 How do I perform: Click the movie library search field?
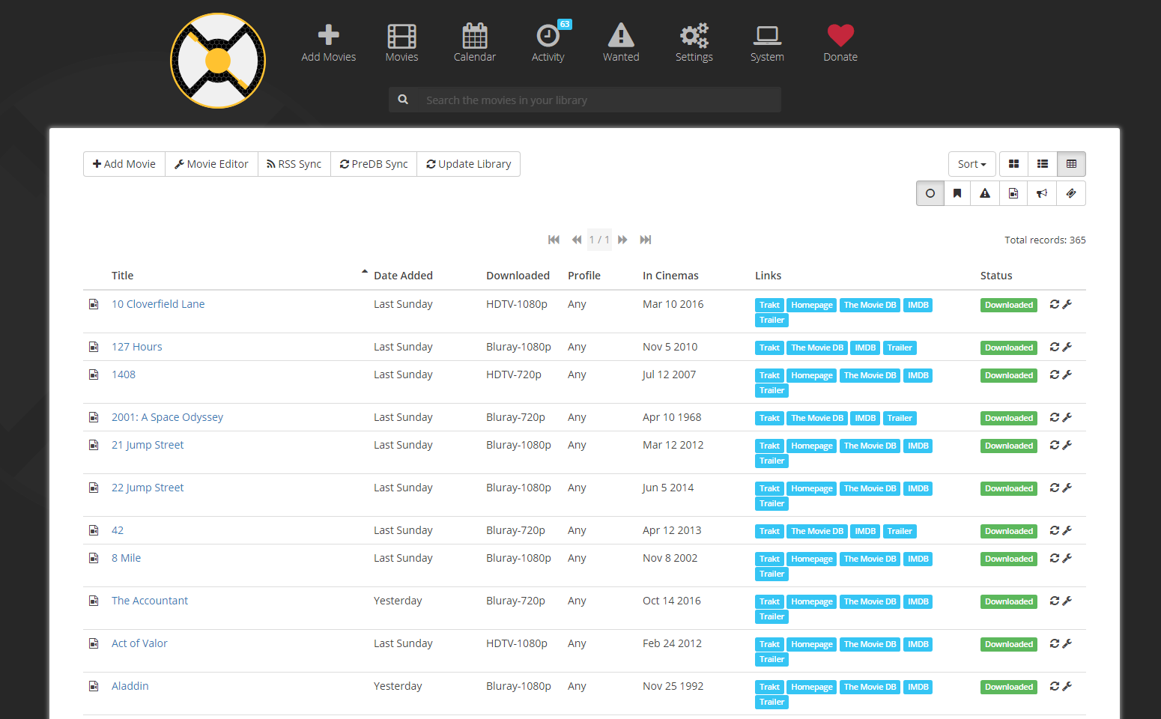tap(584, 99)
